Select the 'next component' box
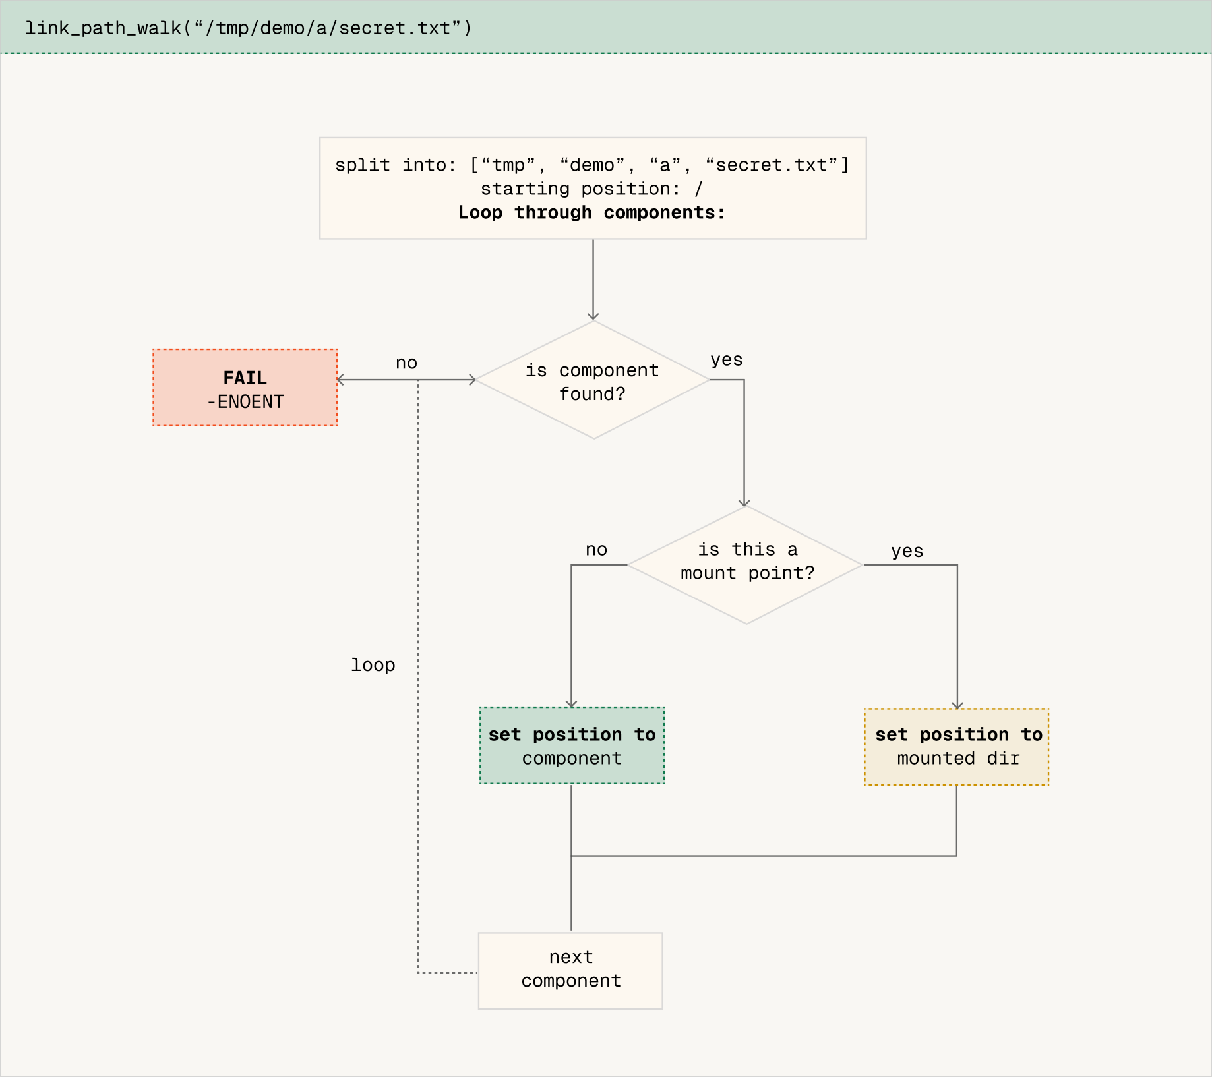This screenshot has height=1077, width=1212. point(570,970)
